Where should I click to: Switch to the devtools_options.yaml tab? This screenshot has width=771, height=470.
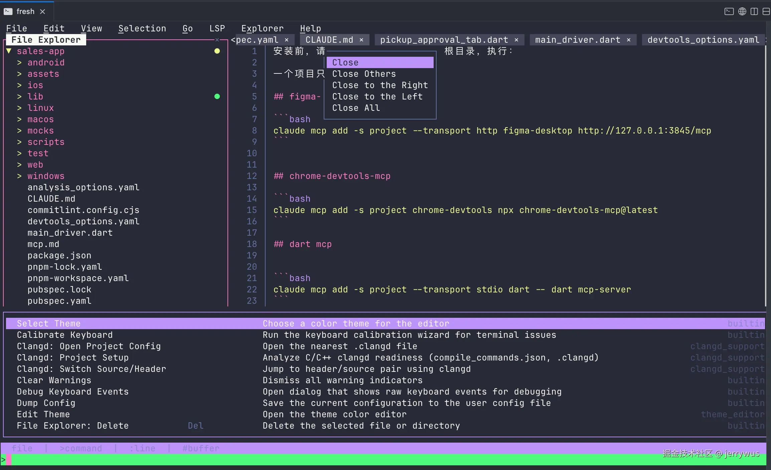point(703,40)
